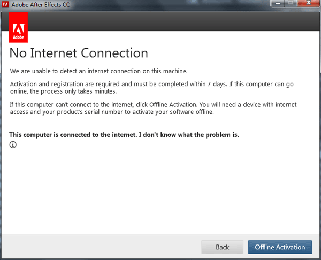Click the dark header band beside Adobe logo

pos(173,21)
